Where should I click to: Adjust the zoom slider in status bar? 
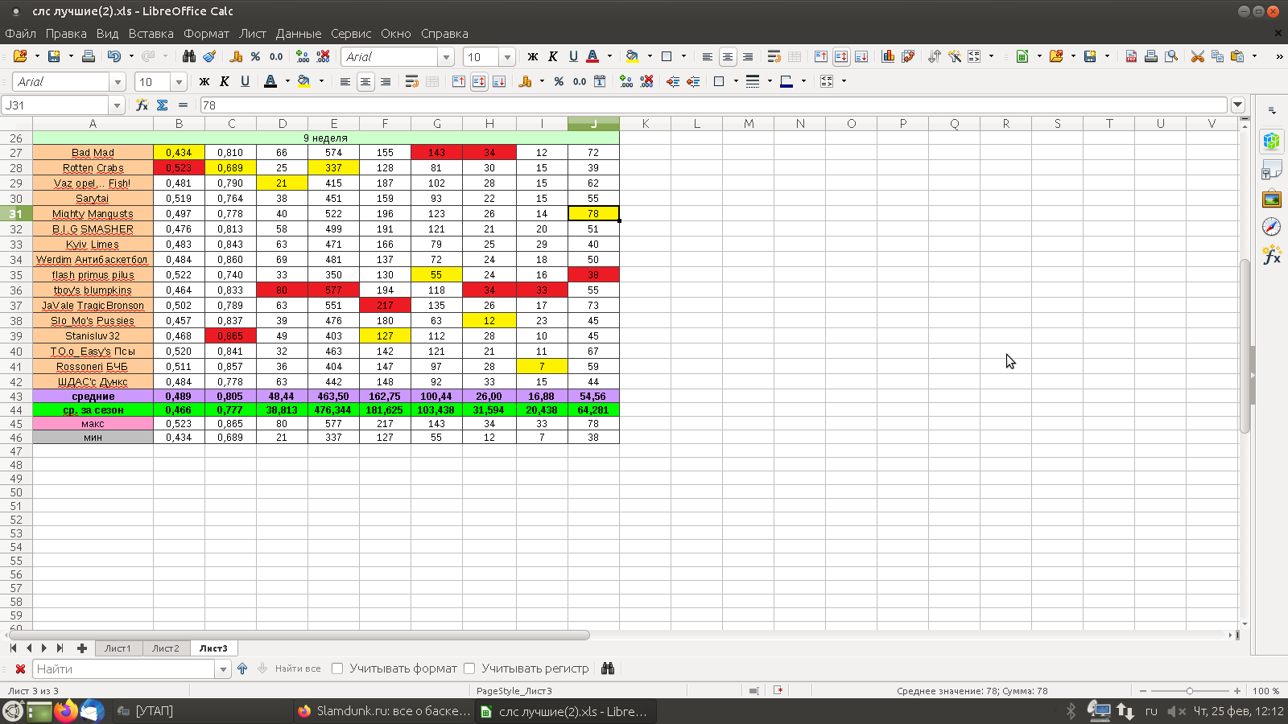[x=1190, y=691]
